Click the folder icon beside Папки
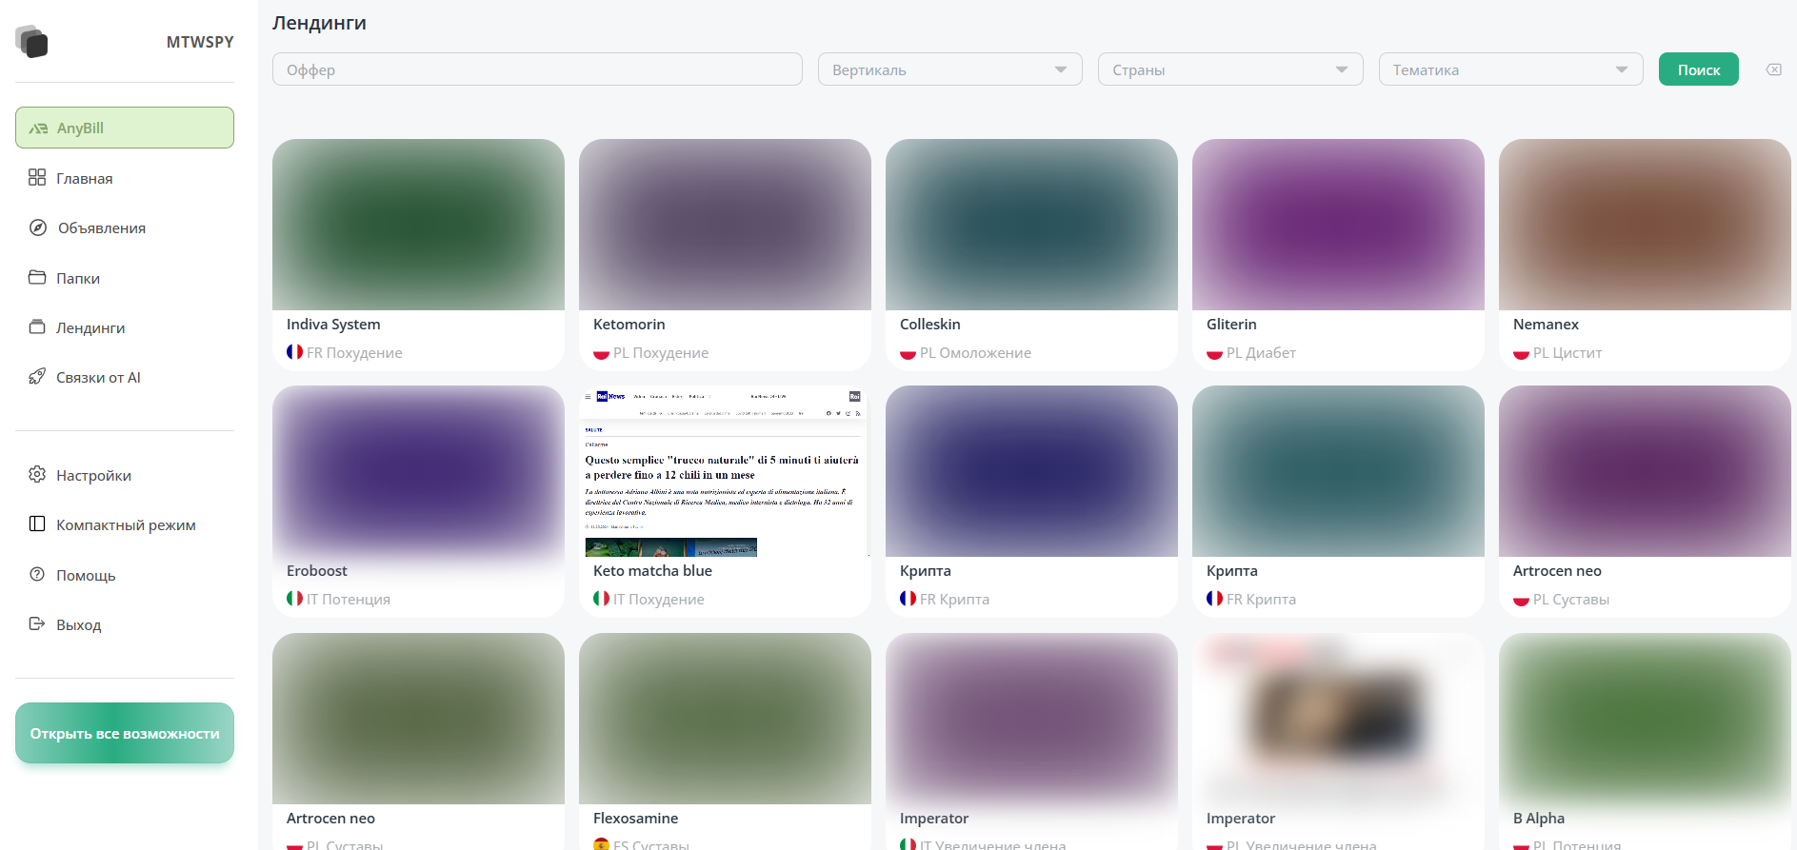Image resolution: width=1797 pixels, height=850 pixels. (x=37, y=278)
